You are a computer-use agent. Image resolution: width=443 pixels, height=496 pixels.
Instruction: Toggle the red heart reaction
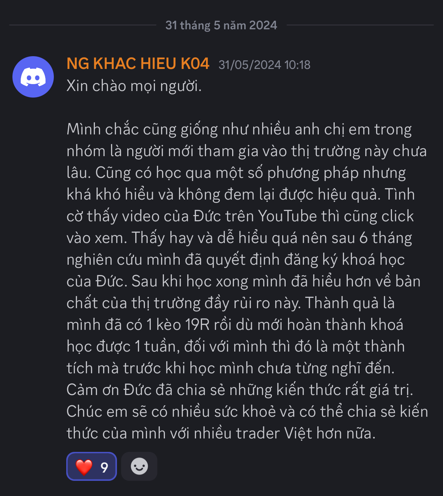pyautogui.click(x=91, y=466)
